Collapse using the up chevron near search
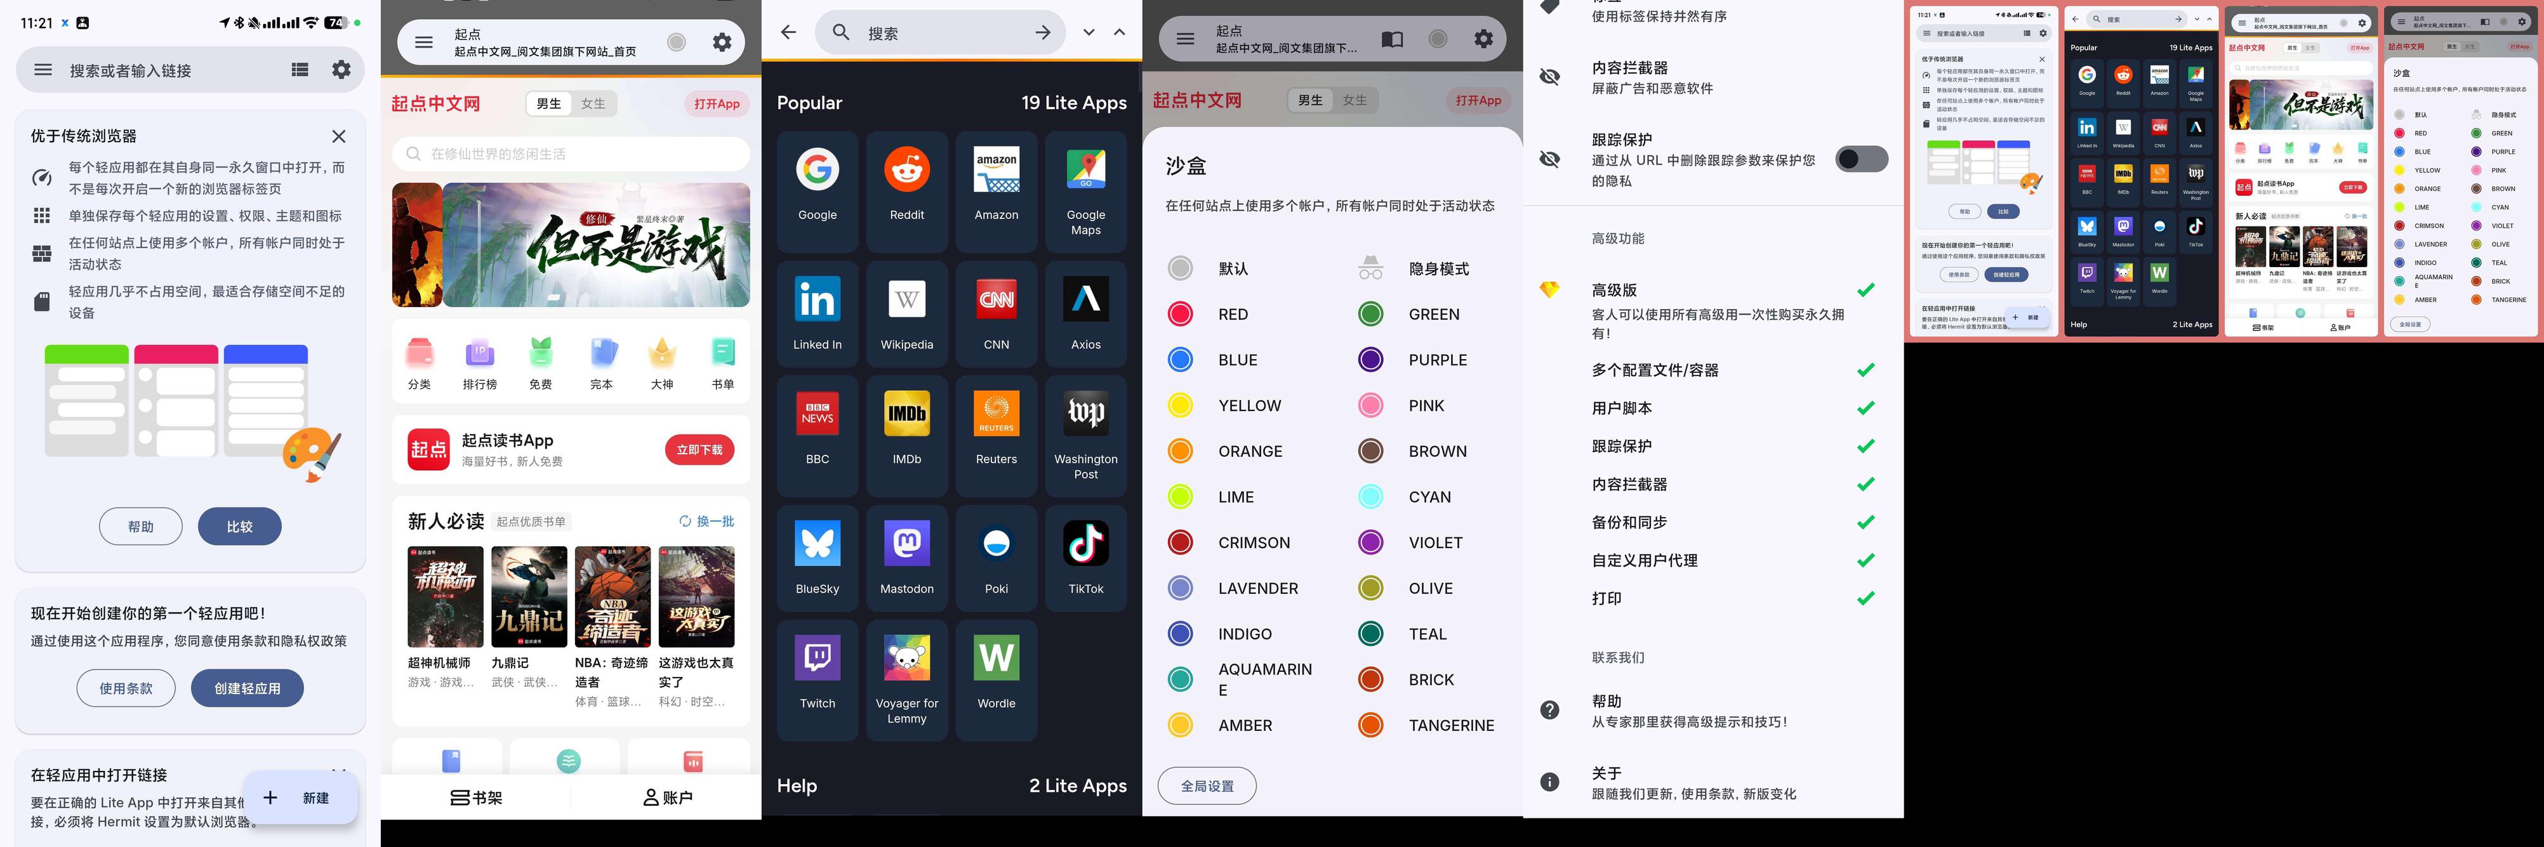 [1119, 32]
